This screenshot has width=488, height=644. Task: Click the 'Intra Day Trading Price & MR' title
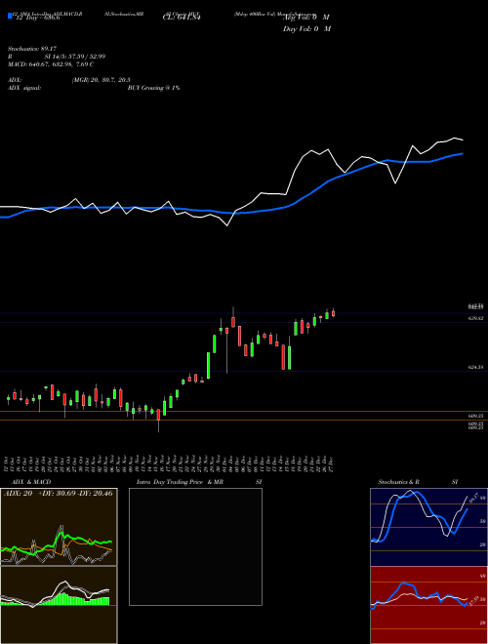tap(180, 482)
